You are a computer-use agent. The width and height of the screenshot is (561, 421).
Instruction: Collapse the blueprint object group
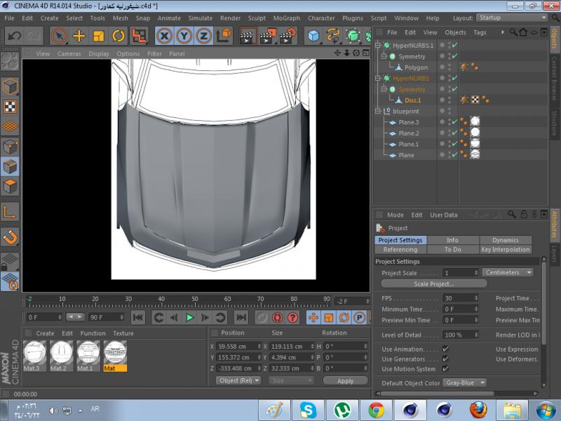379,112
